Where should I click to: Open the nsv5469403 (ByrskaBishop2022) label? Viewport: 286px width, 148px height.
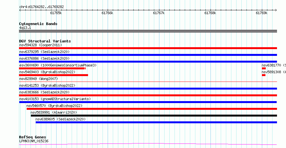point(47,72)
